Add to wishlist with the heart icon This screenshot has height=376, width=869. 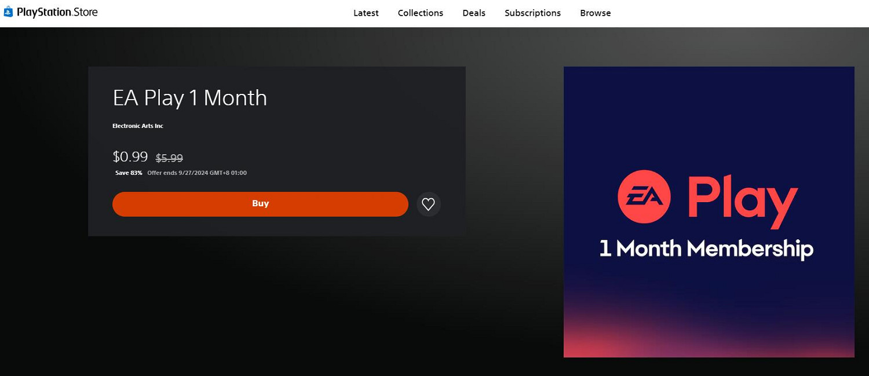pyautogui.click(x=428, y=204)
